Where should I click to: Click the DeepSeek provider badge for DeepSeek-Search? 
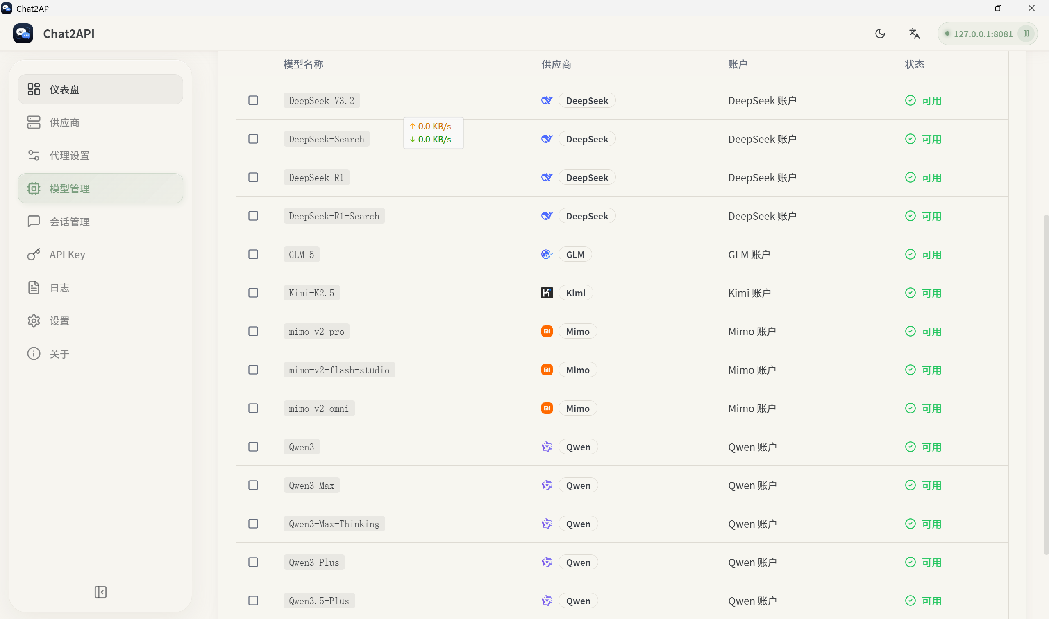[x=587, y=139]
